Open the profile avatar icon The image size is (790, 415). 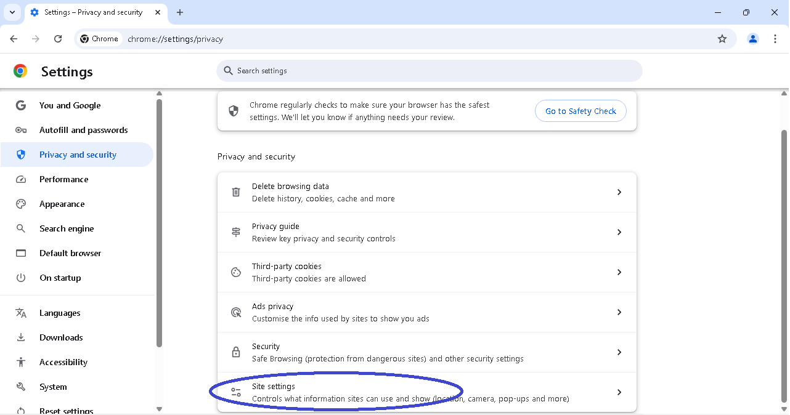point(753,39)
